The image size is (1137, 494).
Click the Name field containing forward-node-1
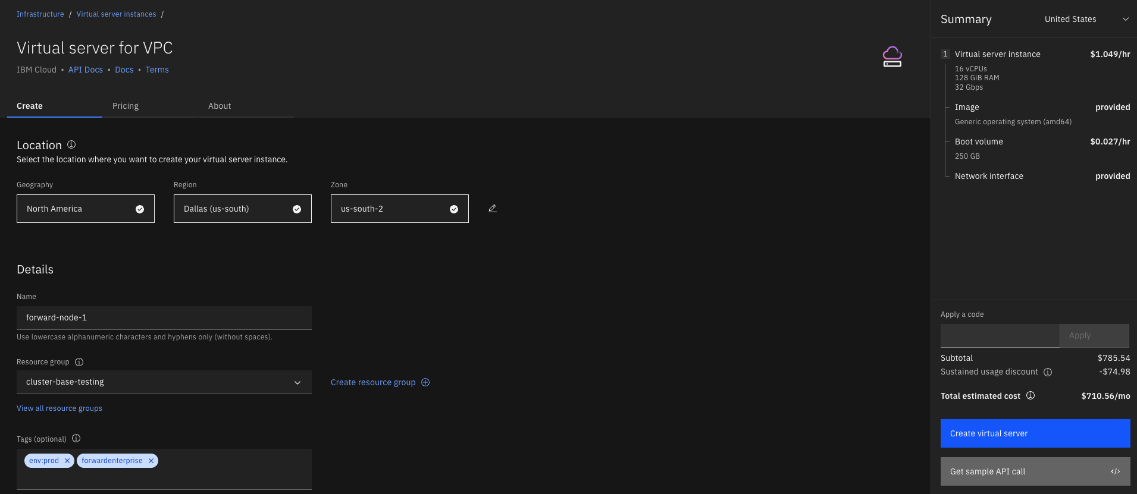pyautogui.click(x=164, y=317)
